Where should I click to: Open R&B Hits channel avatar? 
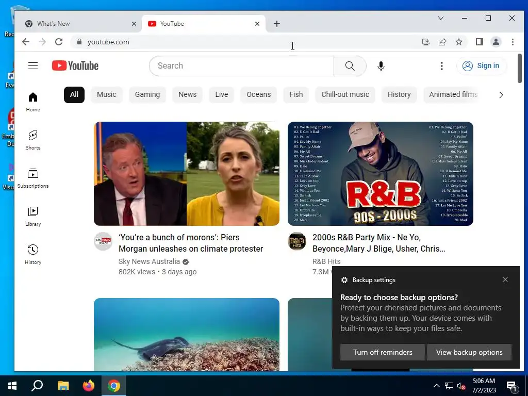pyautogui.click(x=296, y=241)
